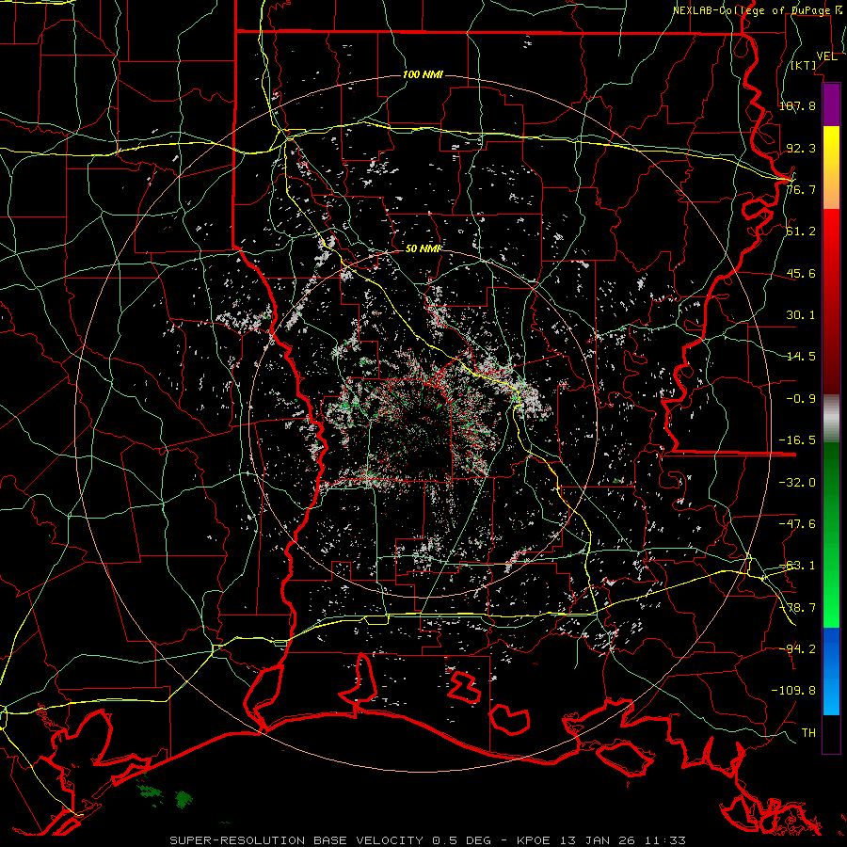This screenshot has width=847, height=847.
Task: Click the -78.7 velocity scale value
Action: [797, 608]
